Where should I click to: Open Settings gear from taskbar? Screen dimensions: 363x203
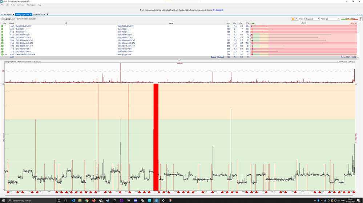[163, 200]
